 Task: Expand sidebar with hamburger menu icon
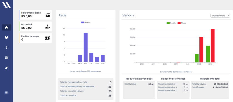(x=6, y=93)
